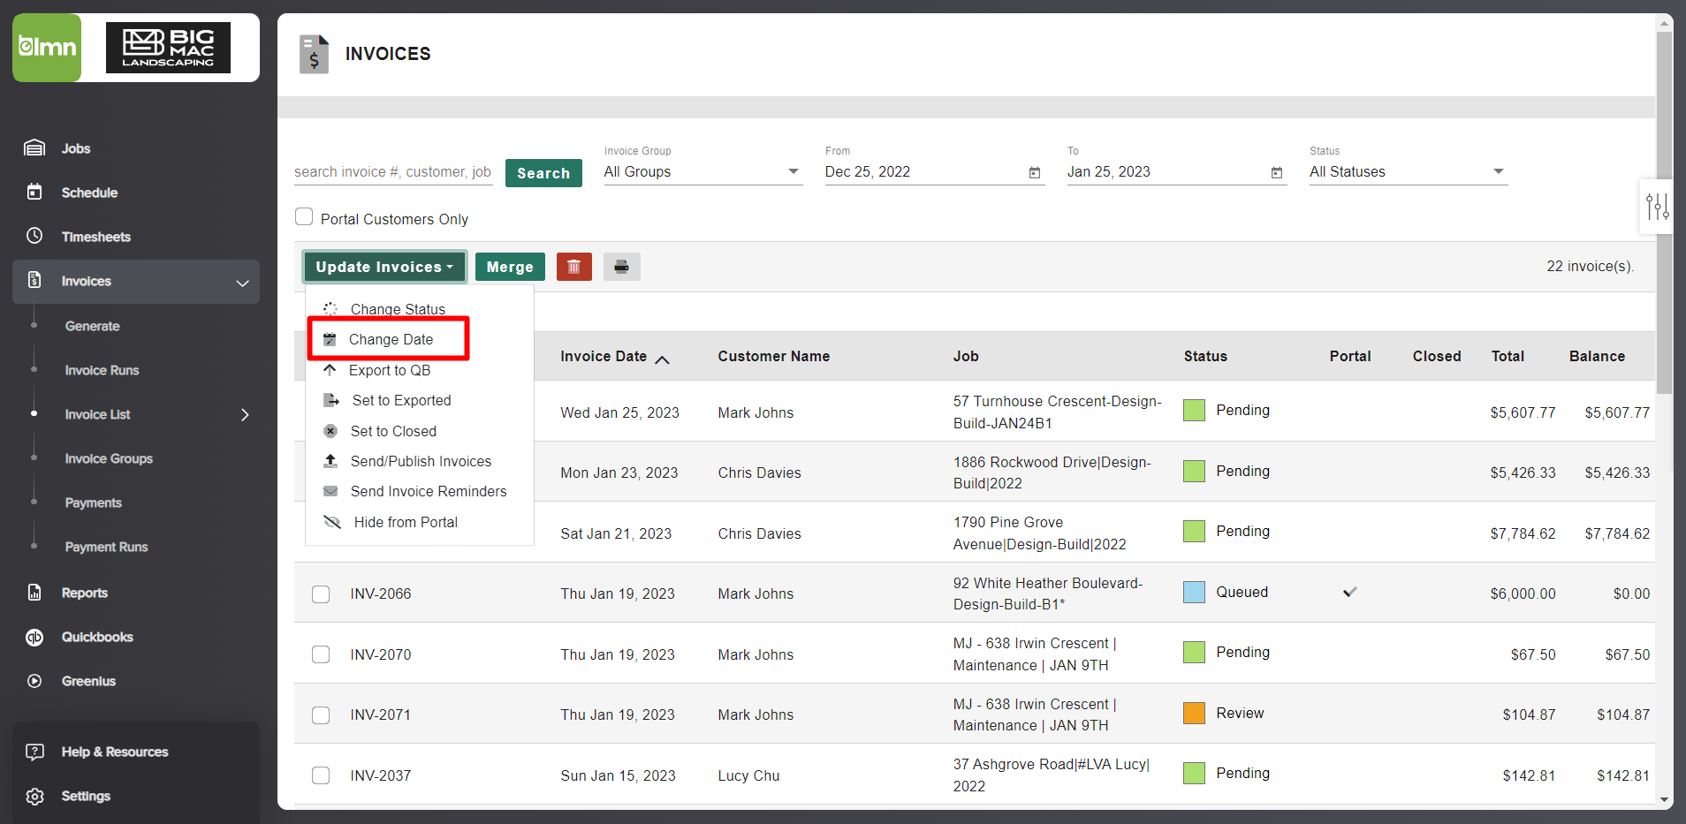Open the Invoice Group All Groups dropdown
Screen dimensions: 1686x824
pyautogui.click(x=702, y=171)
